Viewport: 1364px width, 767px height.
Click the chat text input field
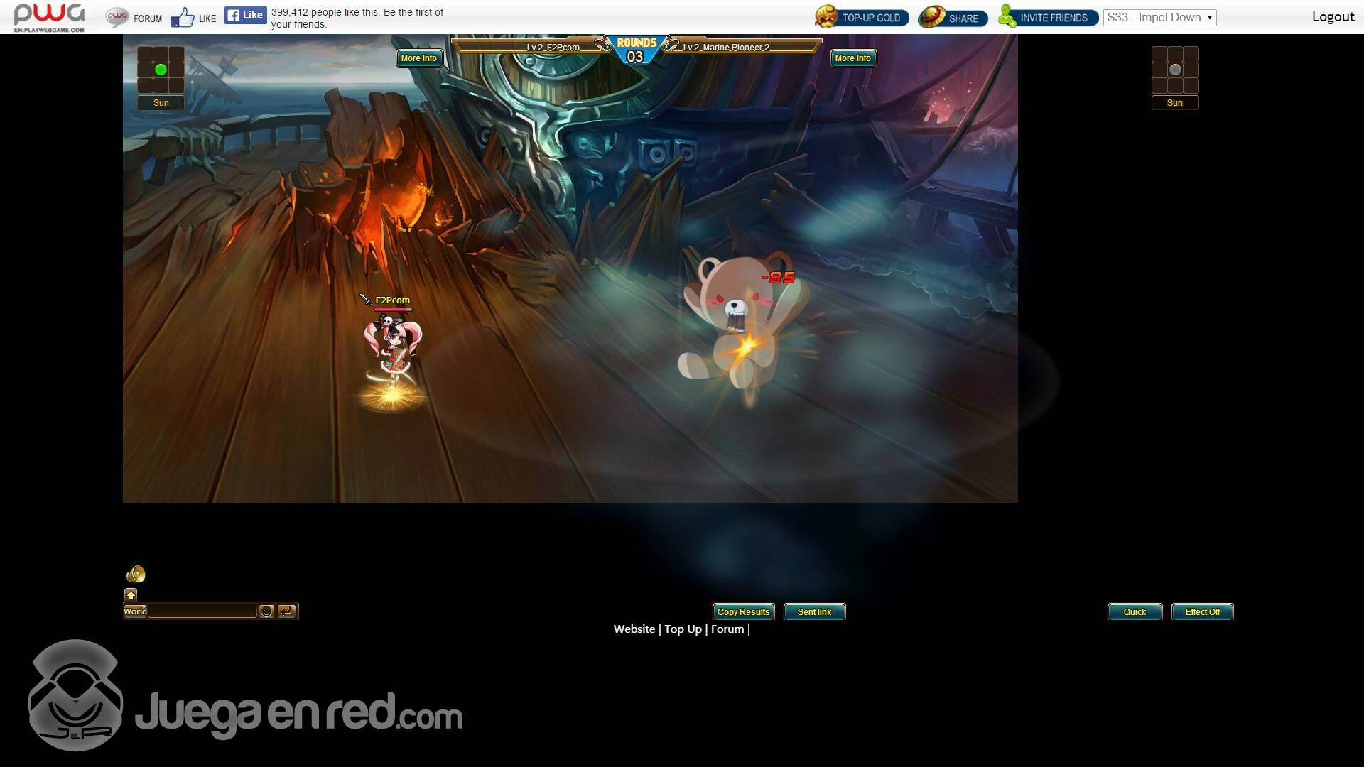pos(202,611)
